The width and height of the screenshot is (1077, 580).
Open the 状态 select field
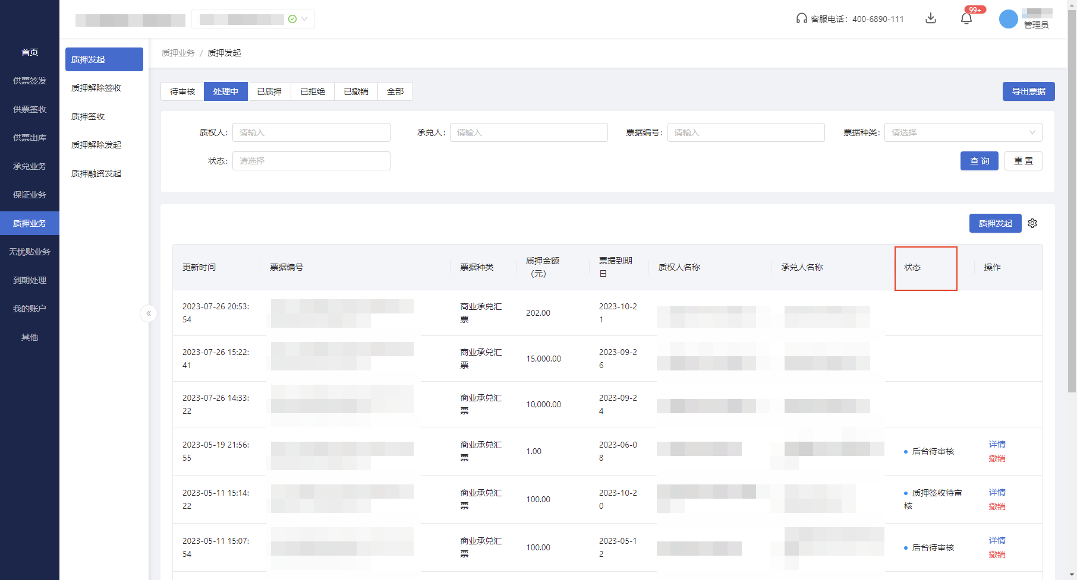(311, 161)
